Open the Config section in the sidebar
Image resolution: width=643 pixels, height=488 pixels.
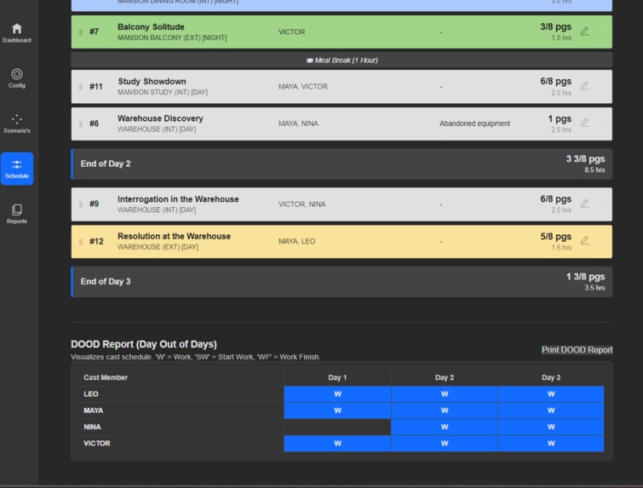17,78
